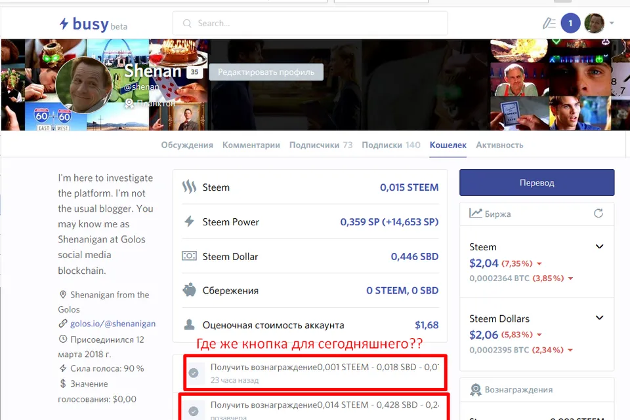This screenshot has height=420, width=630.
Task: Click the Steem Dollar banknote icon
Action: 189,256
